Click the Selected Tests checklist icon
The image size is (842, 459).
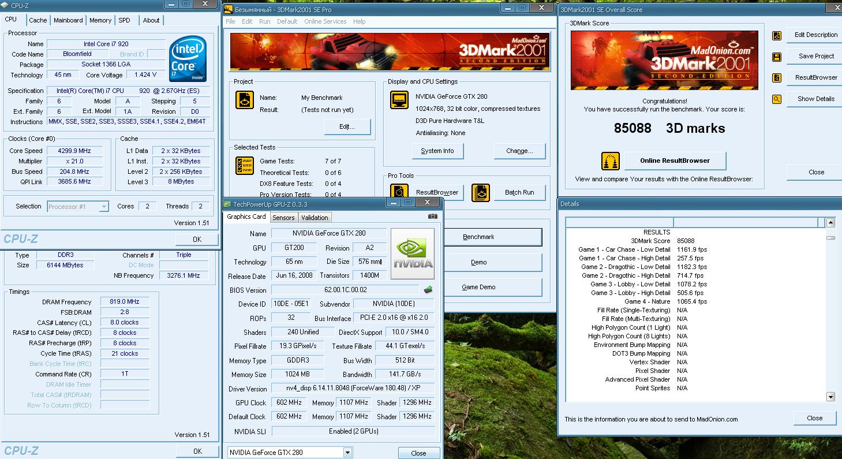click(x=245, y=165)
